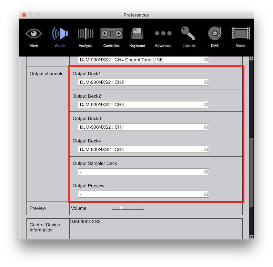The image size is (273, 267).
Task: Open the License key icon
Action: tap(188, 33)
